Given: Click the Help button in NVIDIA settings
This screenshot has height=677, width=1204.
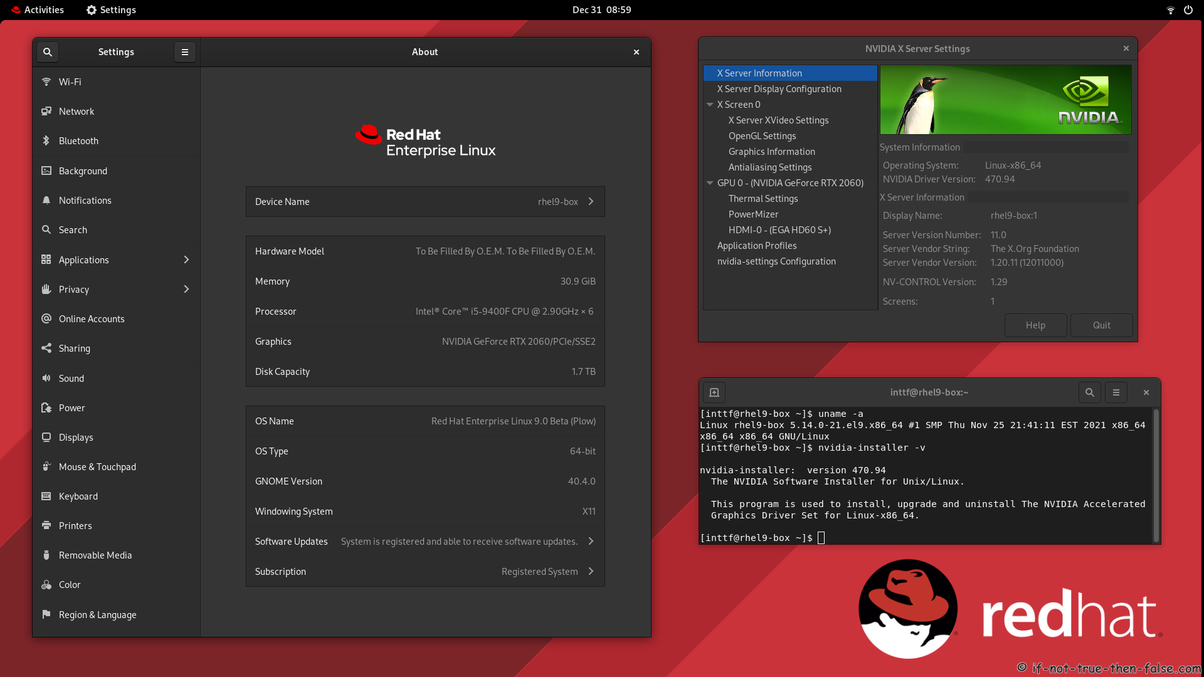Looking at the screenshot, I should (1035, 325).
